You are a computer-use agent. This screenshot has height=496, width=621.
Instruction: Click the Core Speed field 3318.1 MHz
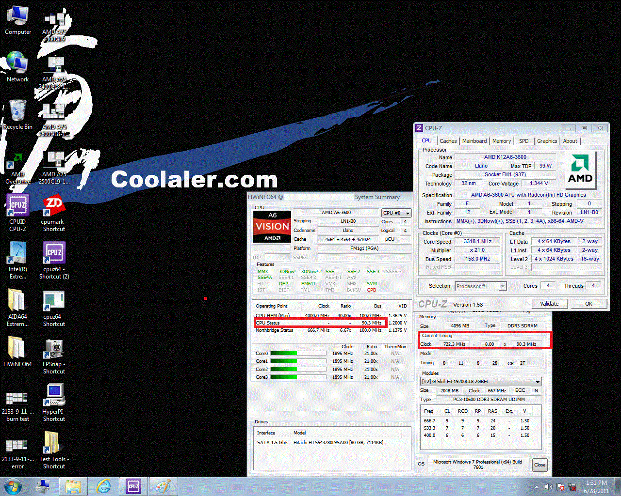(478, 241)
